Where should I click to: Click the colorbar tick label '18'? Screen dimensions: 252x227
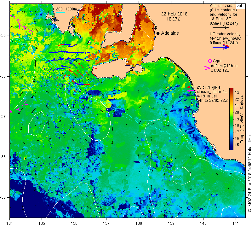(237, 125)
